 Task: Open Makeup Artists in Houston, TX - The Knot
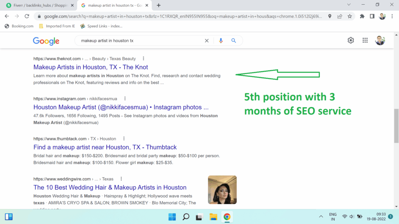pyautogui.click(x=90, y=67)
